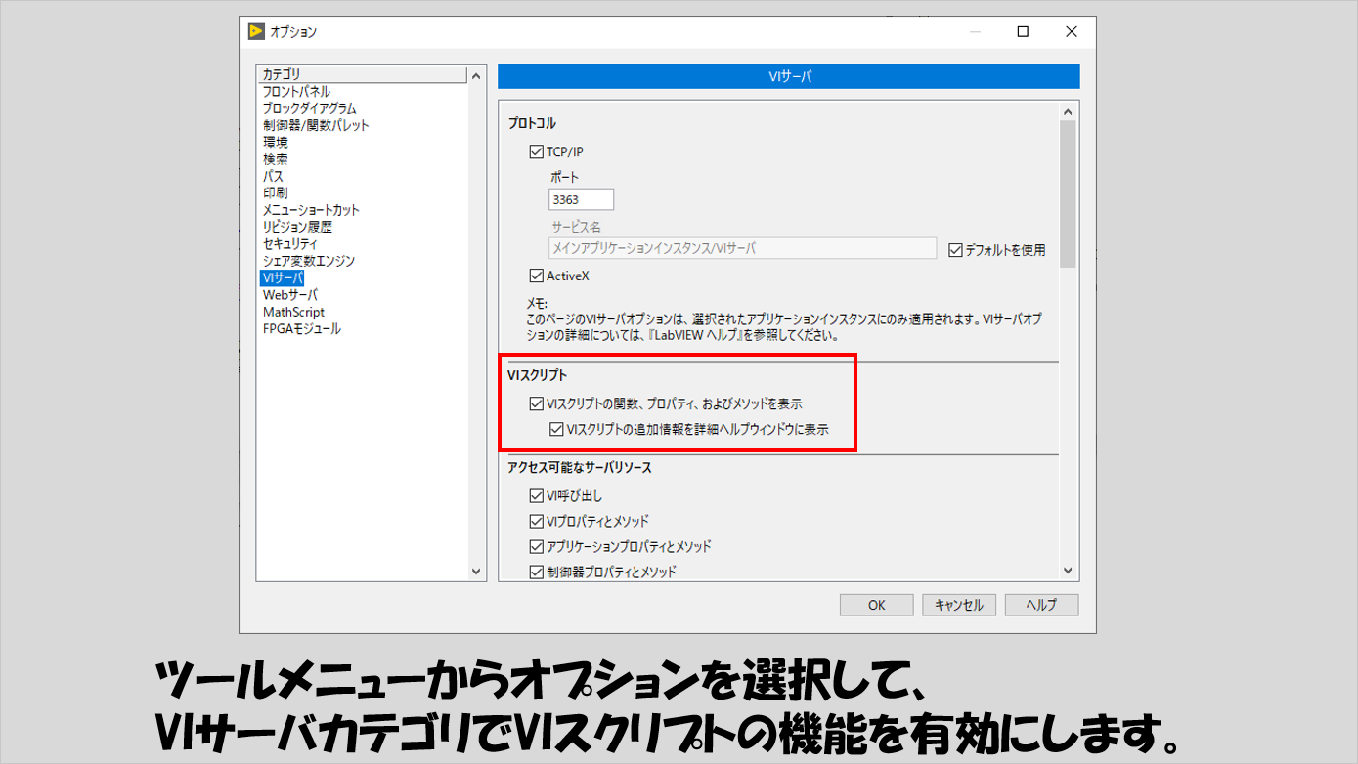
Task: Select FPGAモジュール category
Action: coord(301,329)
